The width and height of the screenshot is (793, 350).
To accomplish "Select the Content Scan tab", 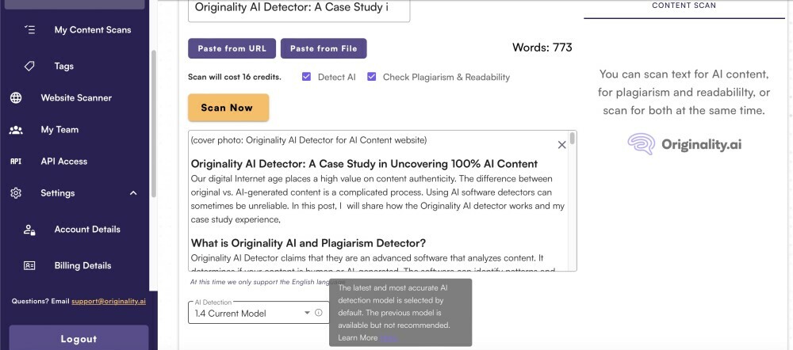I will coord(684,6).
